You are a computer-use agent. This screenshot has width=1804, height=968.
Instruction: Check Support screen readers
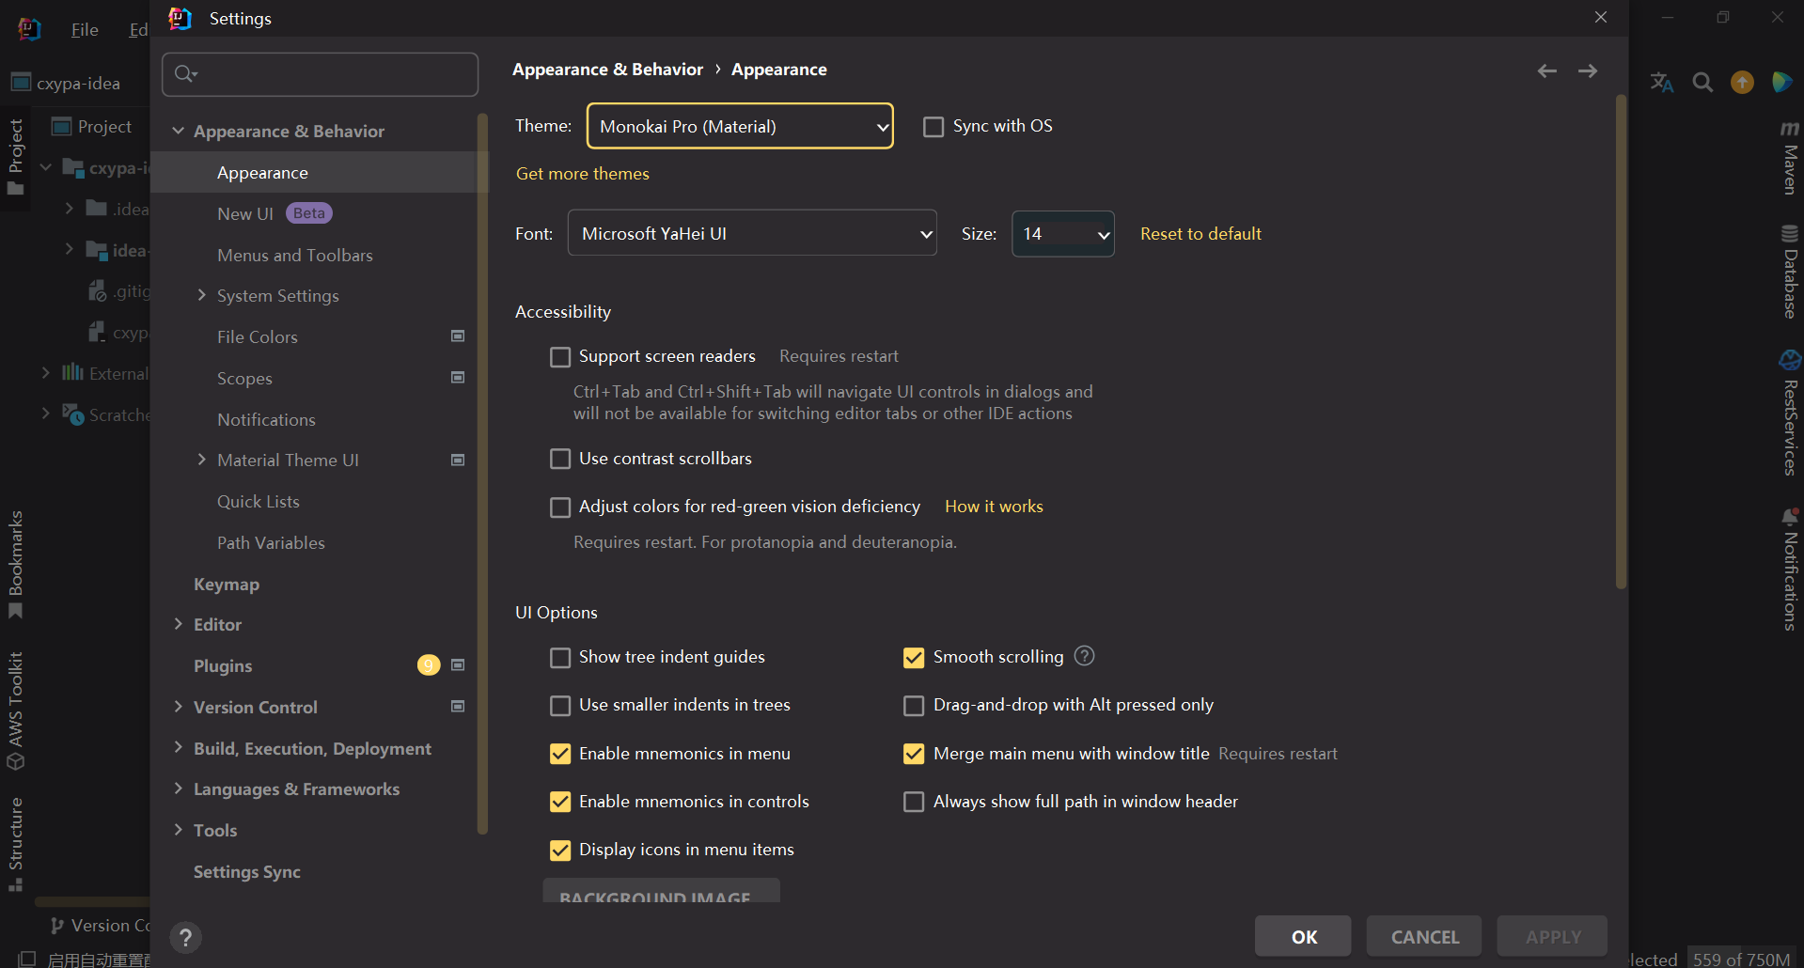tap(560, 356)
